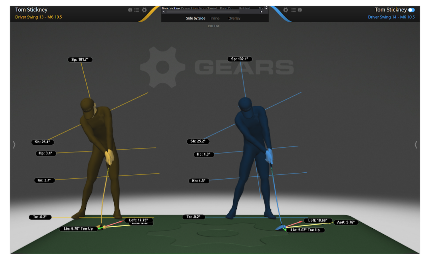The width and height of the screenshot is (428, 259).
Task: Click left golfer Kn: 3.7° label
Action: coord(44,180)
